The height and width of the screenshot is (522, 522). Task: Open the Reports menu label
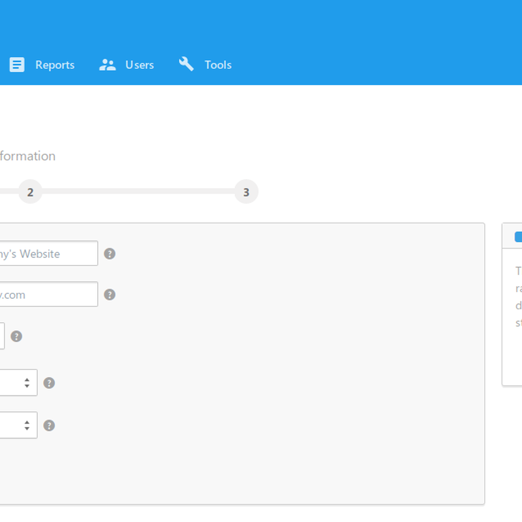coord(55,65)
